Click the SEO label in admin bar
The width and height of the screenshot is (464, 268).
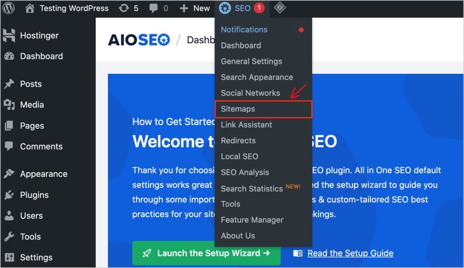pos(243,8)
